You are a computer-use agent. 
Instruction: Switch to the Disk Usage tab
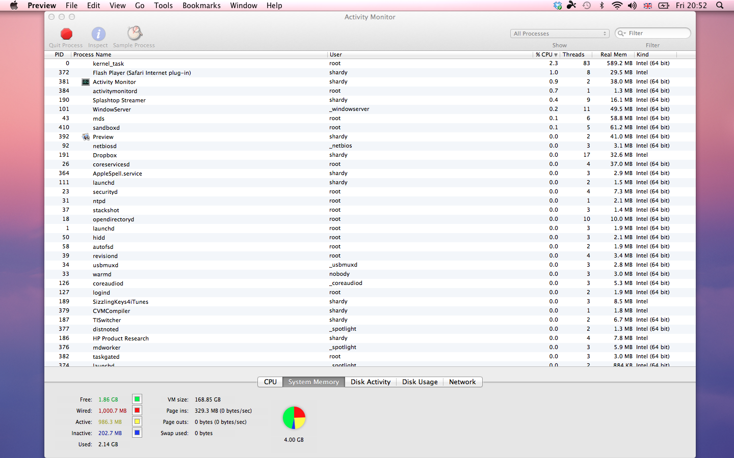[x=420, y=382]
